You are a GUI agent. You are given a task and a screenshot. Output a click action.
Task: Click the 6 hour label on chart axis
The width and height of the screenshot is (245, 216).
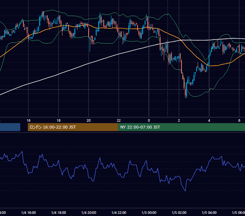click(x=239, y=120)
